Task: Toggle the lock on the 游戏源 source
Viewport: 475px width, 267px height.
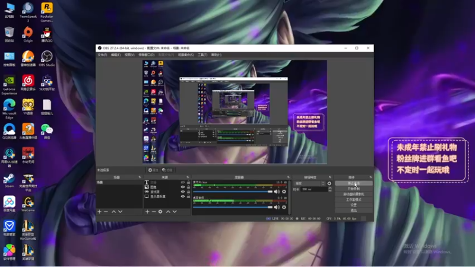Action: 188,192
